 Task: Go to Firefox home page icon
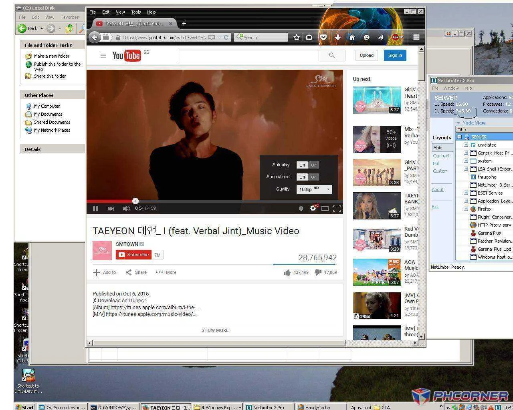(352, 37)
